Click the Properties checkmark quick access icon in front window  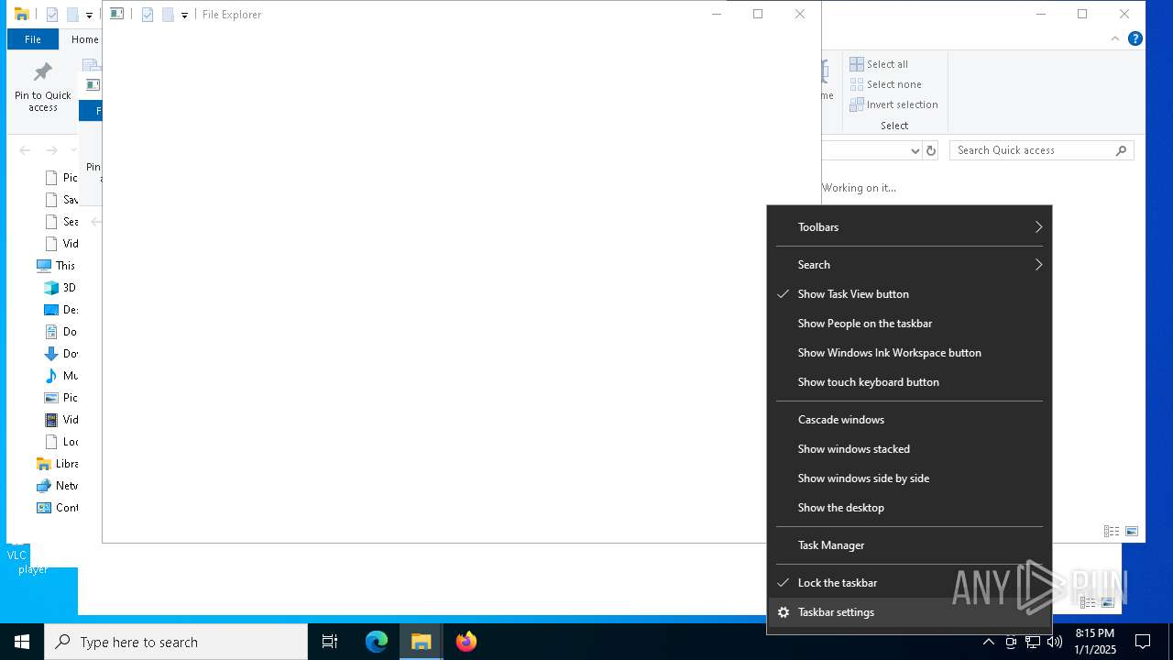pyautogui.click(x=147, y=15)
